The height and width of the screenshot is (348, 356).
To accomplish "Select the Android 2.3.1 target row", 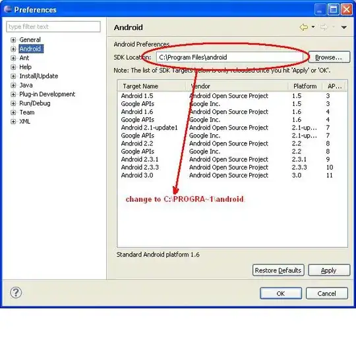I will (233, 159).
